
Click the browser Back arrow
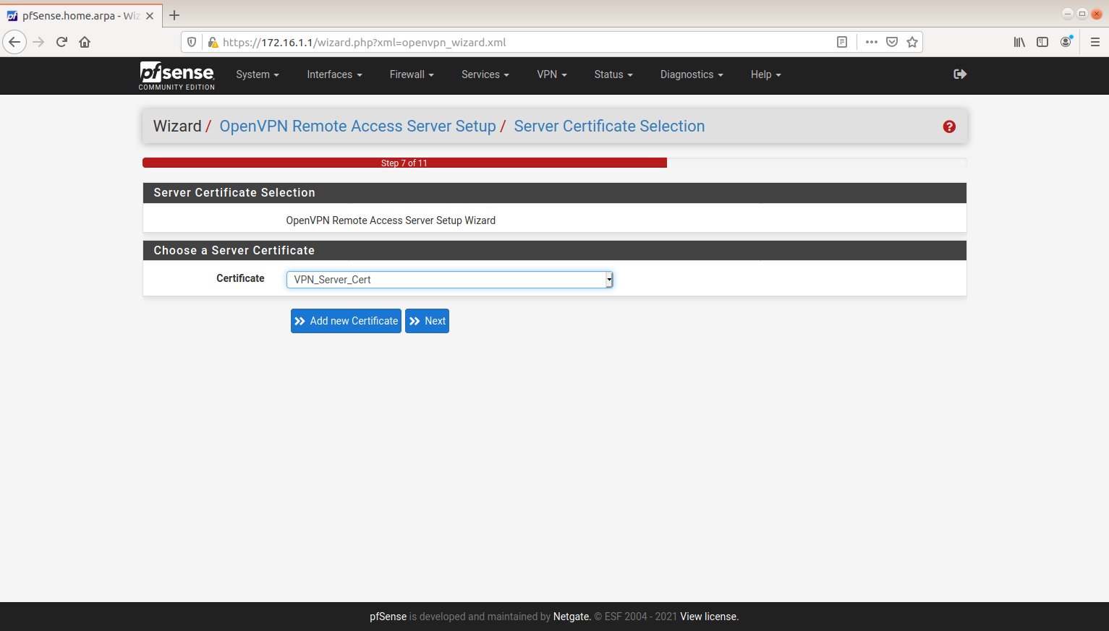[14, 42]
